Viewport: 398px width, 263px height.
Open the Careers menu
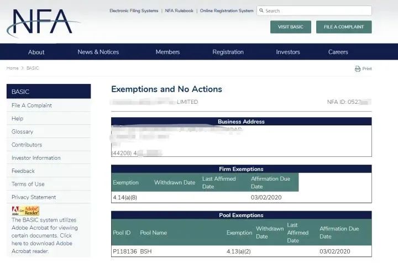[x=338, y=52]
